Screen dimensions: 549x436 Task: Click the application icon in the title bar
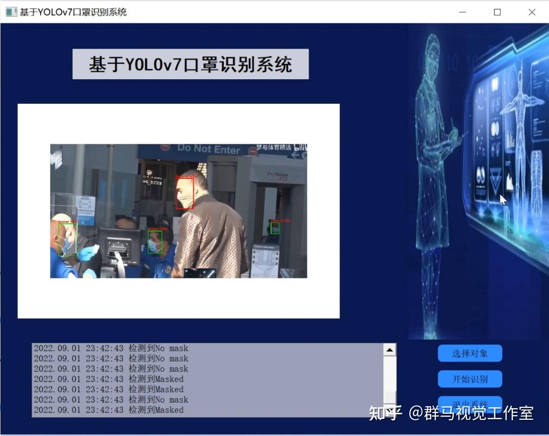(x=10, y=12)
